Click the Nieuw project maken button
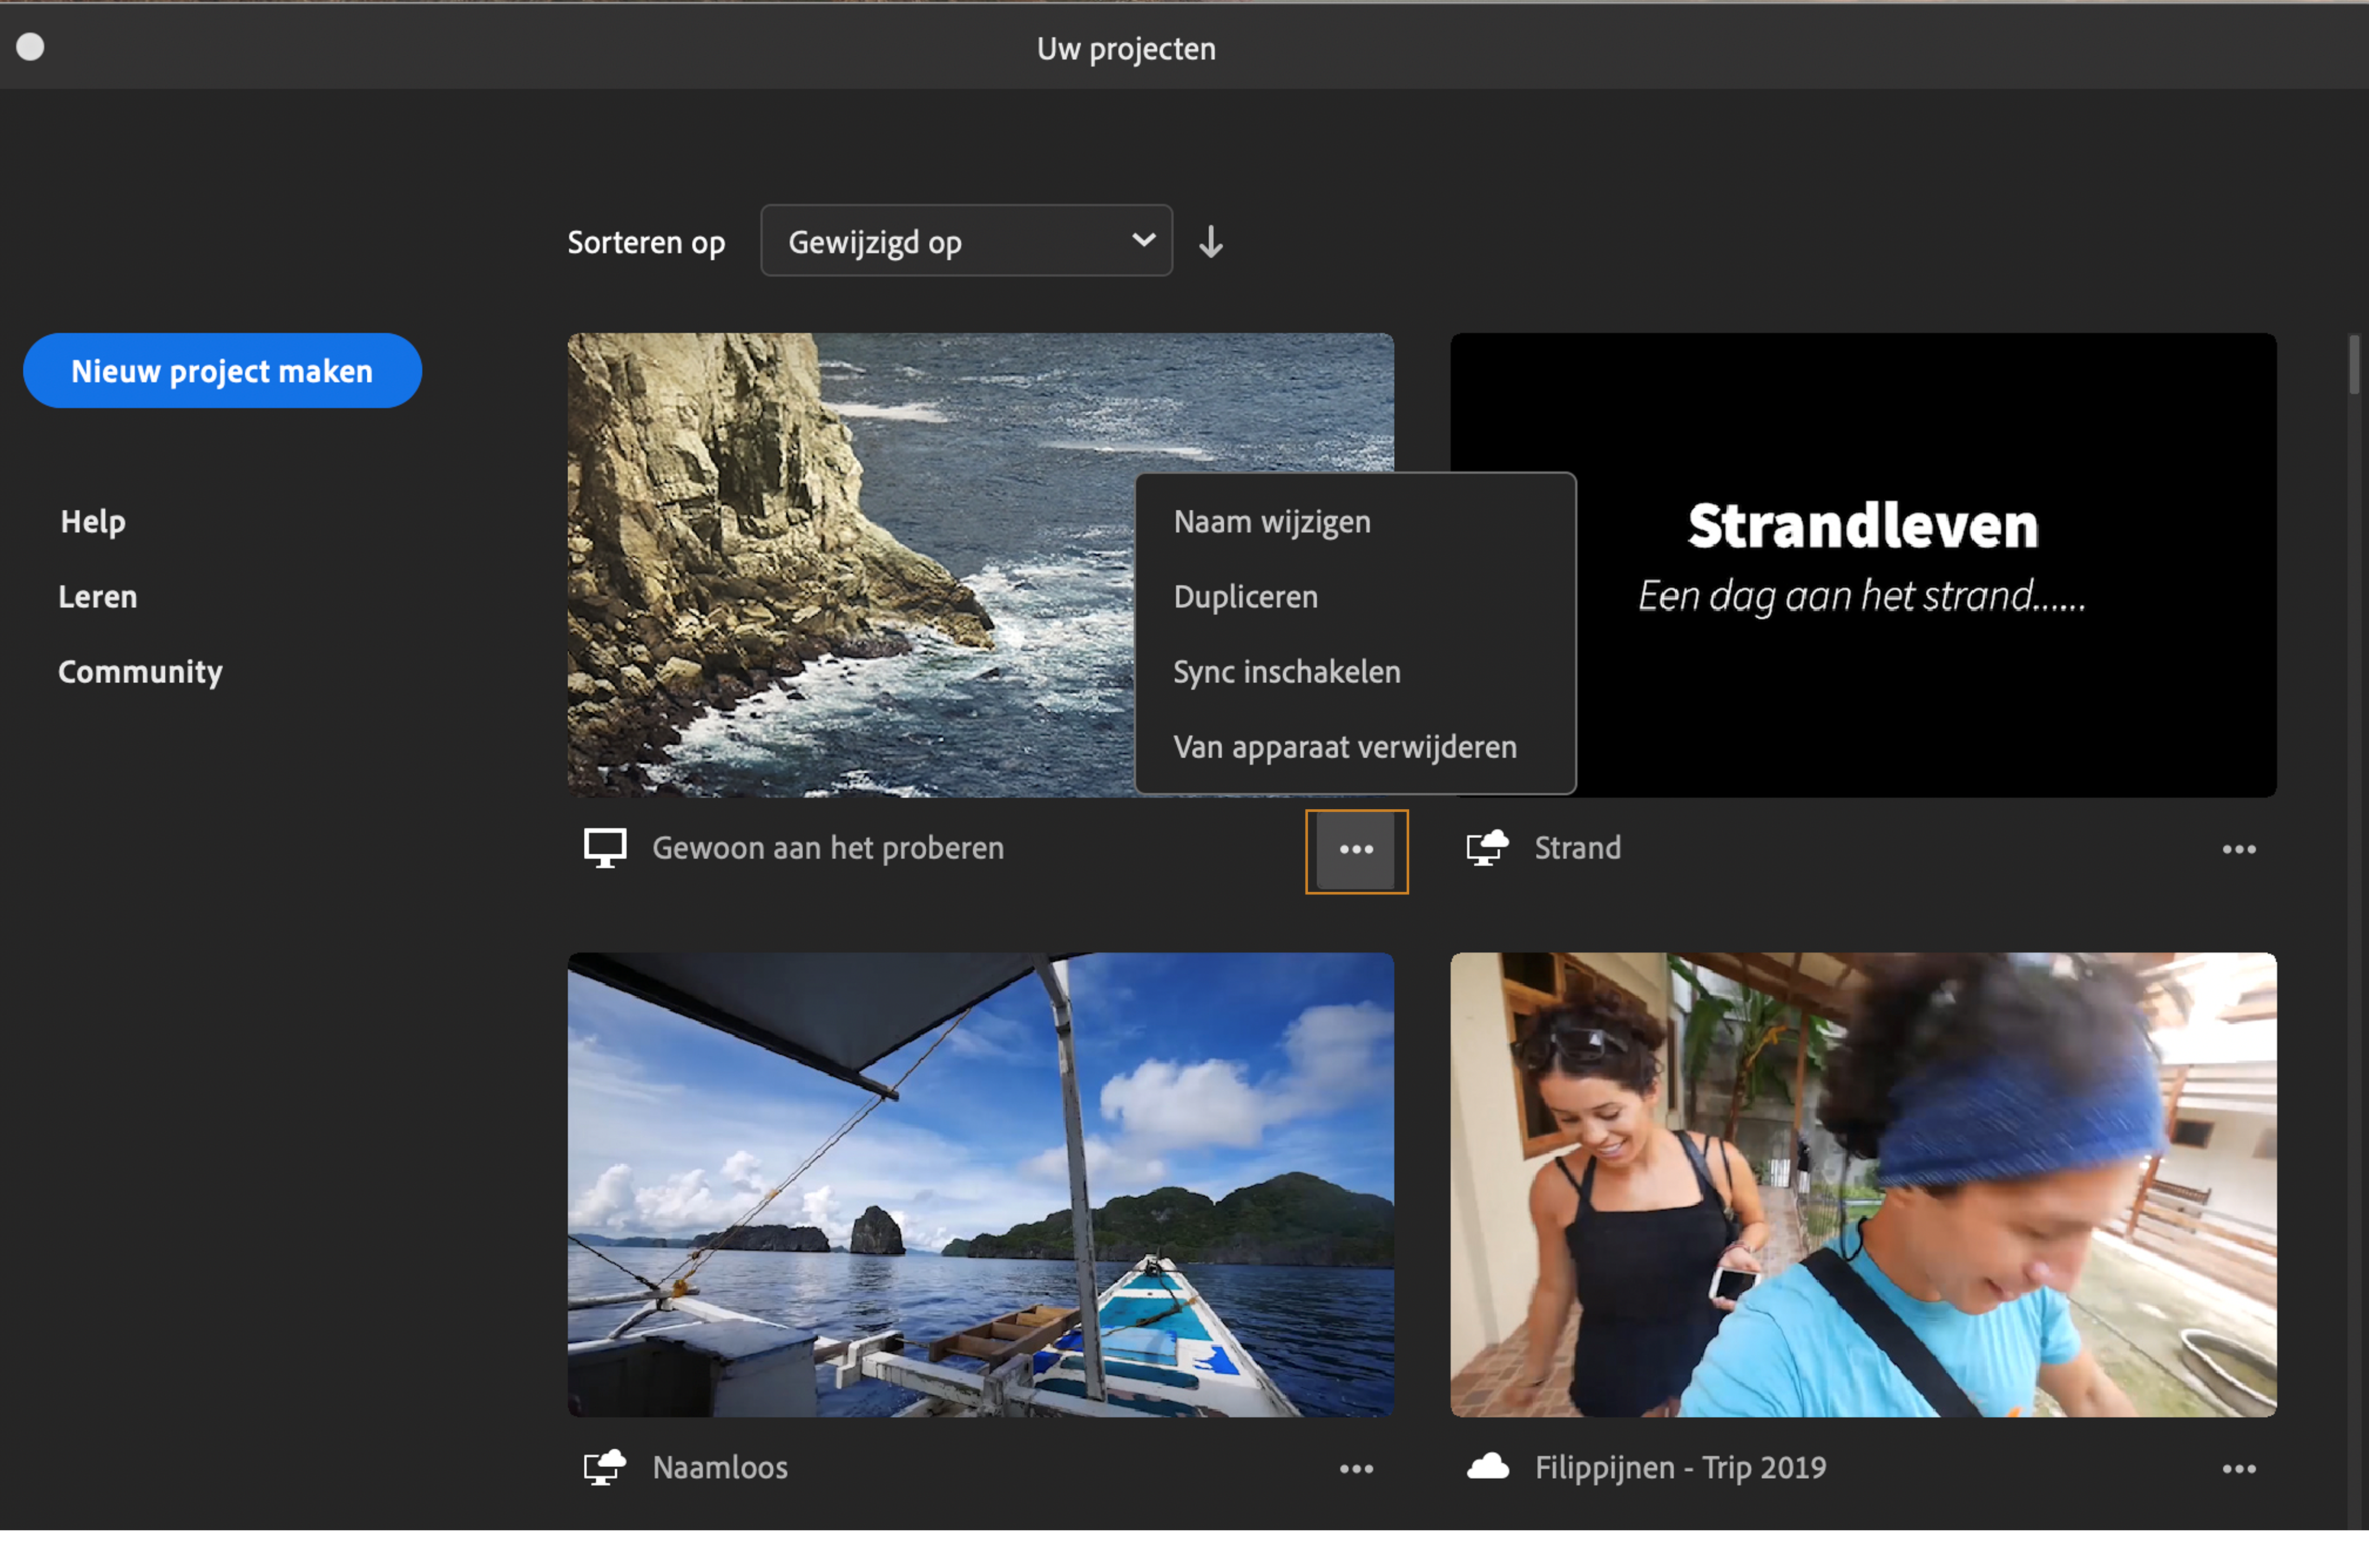Screen dimensions: 2369x1568 pos(222,371)
